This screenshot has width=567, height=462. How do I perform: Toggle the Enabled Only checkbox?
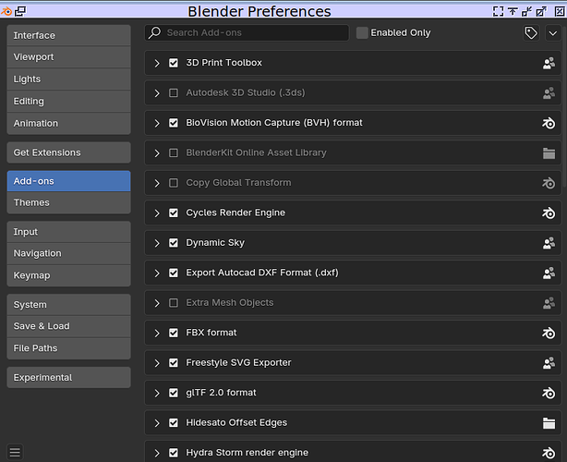pyautogui.click(x=362, y=33)
